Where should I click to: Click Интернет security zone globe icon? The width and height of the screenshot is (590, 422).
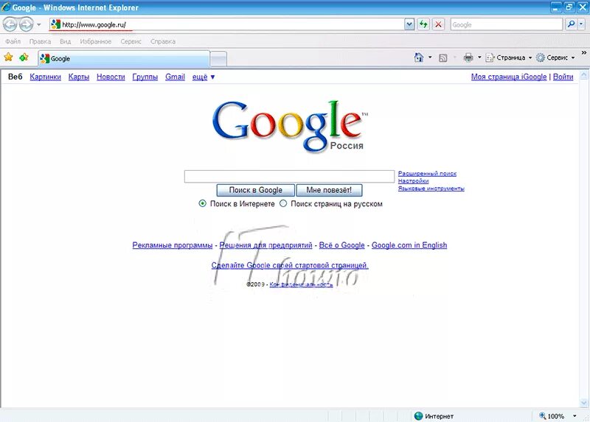click(418, 416)
